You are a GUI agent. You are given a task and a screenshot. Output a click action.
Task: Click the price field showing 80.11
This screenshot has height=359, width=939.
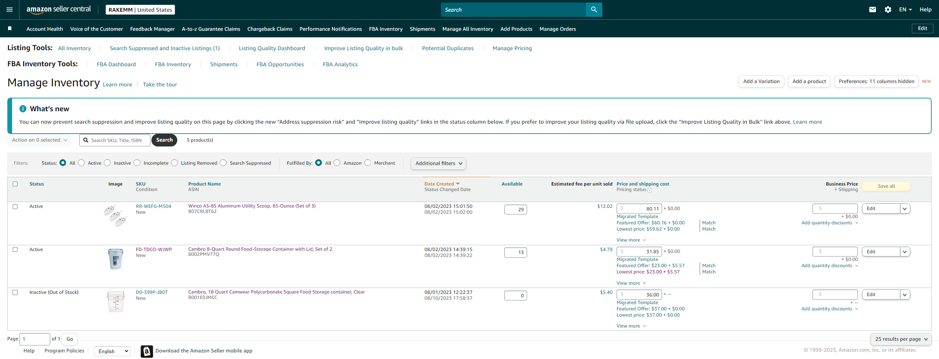(639, 209)
